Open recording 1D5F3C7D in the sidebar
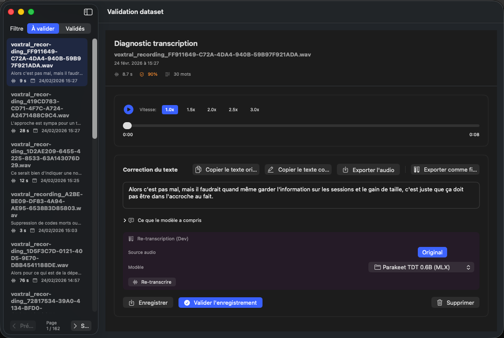This screenshot has width=504, height=338. tap(47, 262)
